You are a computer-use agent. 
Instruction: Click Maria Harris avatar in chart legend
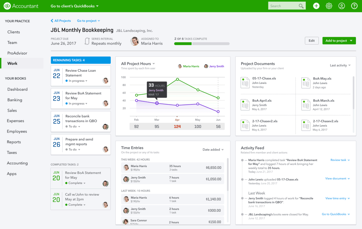180,66
